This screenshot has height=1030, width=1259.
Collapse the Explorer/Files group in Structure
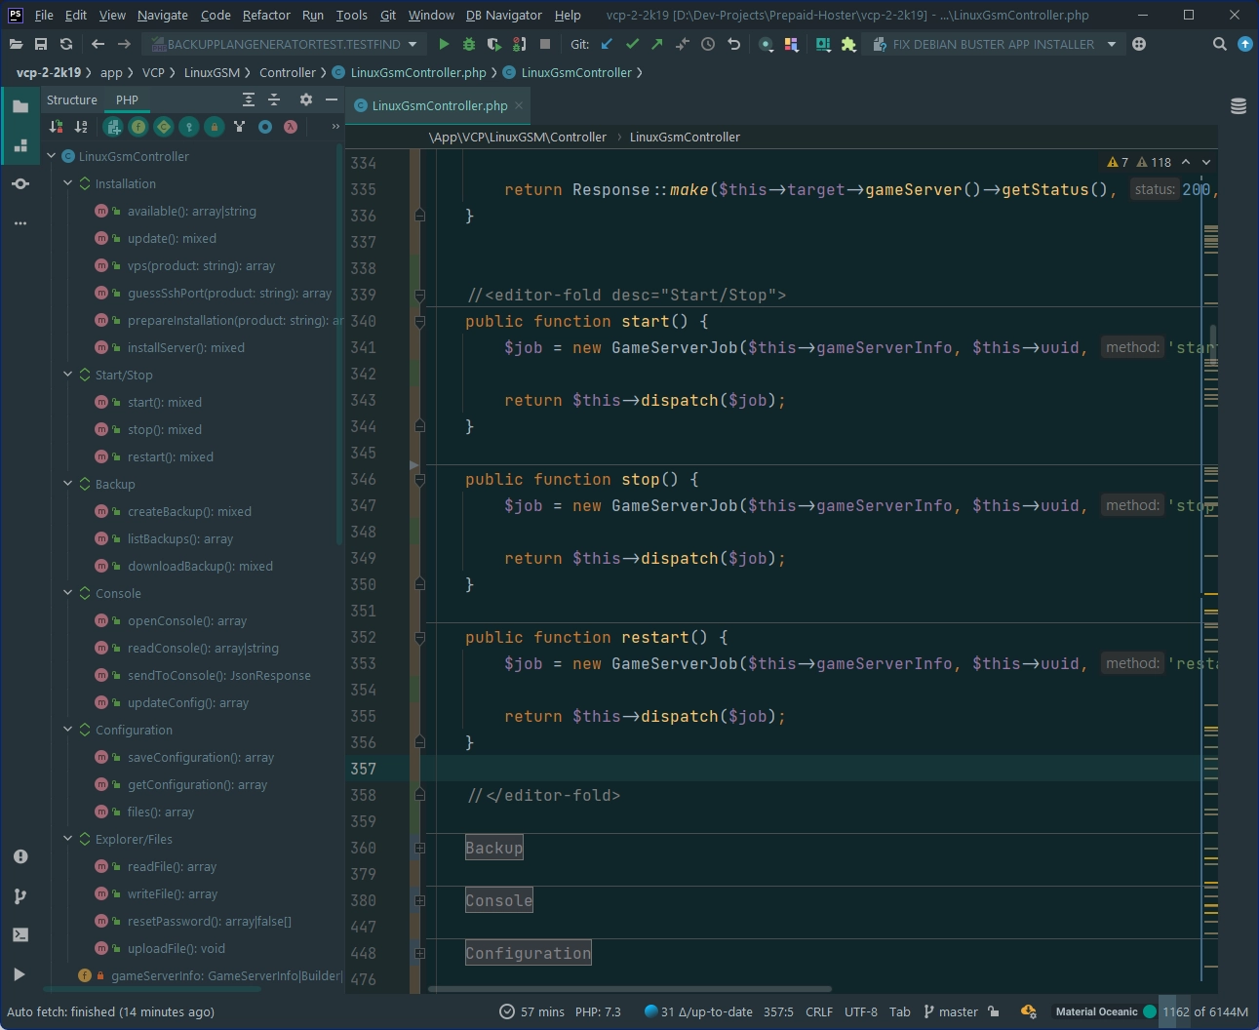click(x=68, y=839)
